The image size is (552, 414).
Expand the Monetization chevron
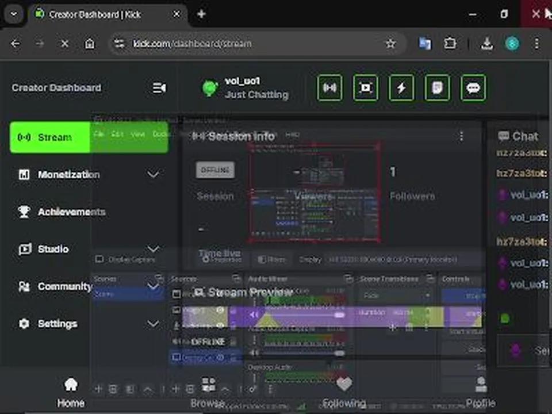153,174
